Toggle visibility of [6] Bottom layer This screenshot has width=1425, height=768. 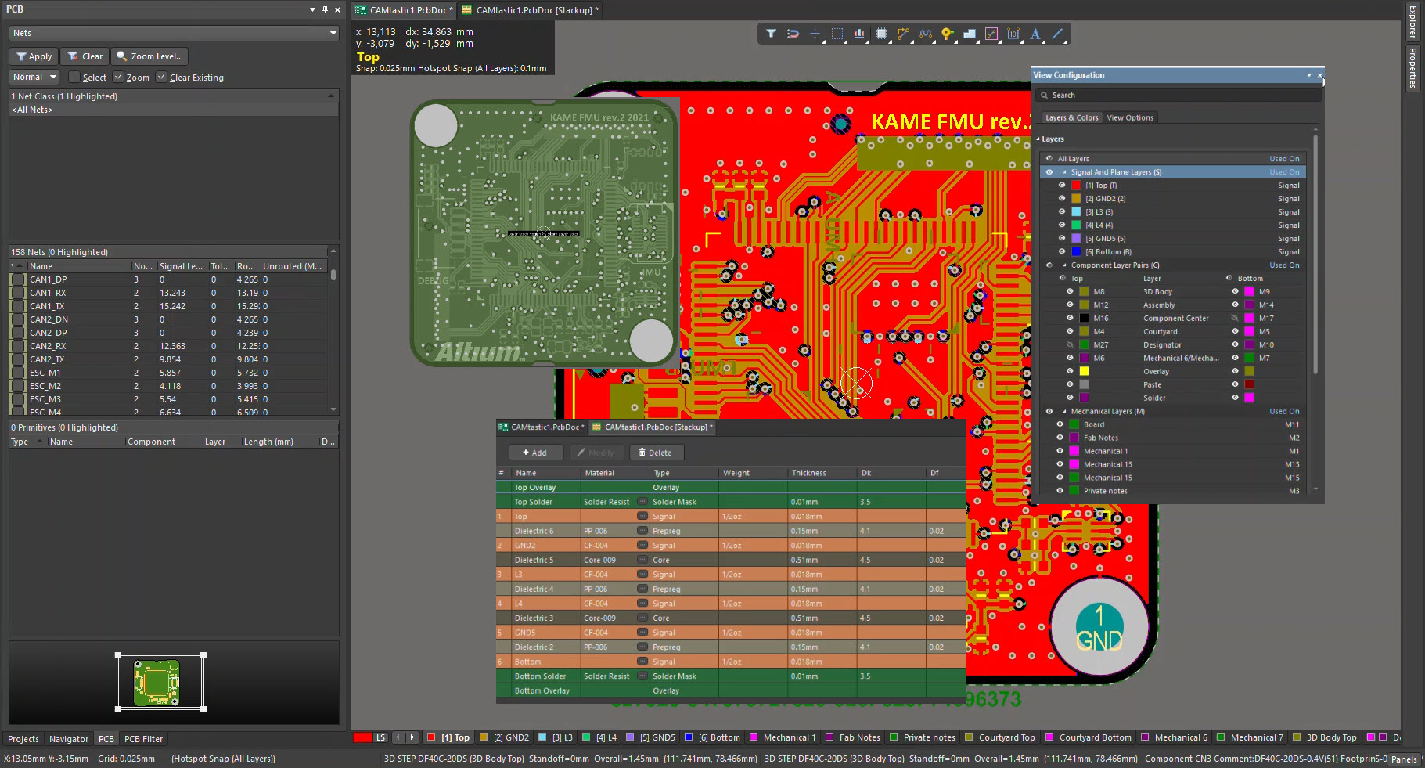(x=1062, y=252)
